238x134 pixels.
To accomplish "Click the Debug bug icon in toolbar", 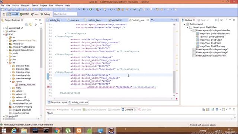I will pyautogui.click(x=84, y=9).
